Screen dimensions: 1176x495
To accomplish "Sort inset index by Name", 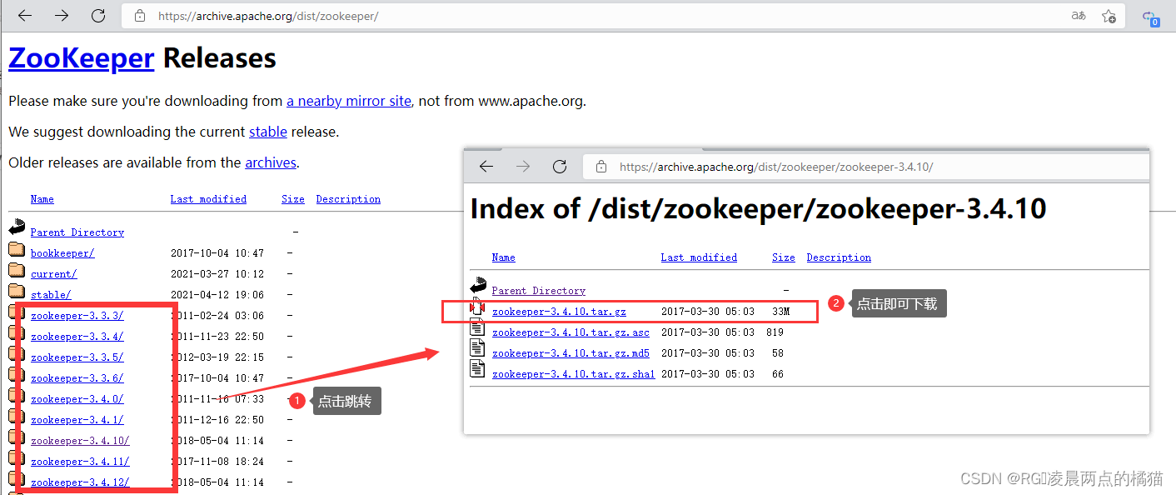I will click(504, 257).
